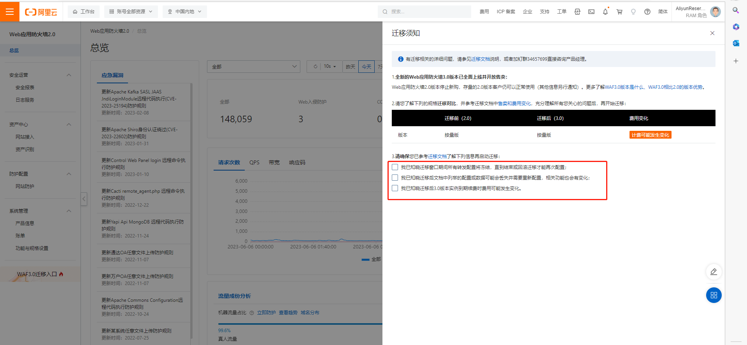
Task: Check the forwarding configuration freeze acknowledgment
Action: tap(395, 167)
